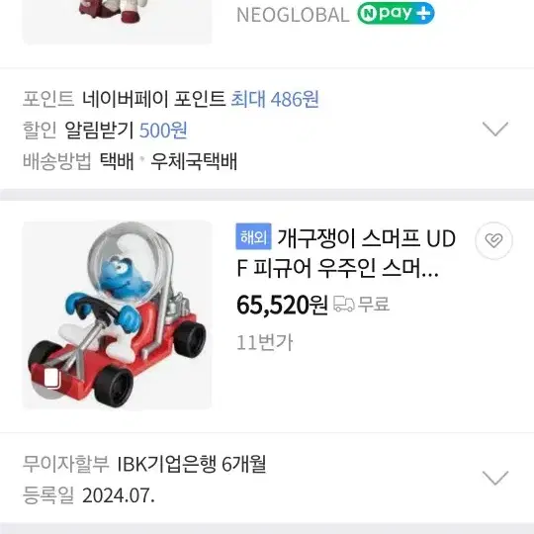This screenshot has height=534, width=534.
Task: Click the 무료 free shipping label
Action: 374,304
